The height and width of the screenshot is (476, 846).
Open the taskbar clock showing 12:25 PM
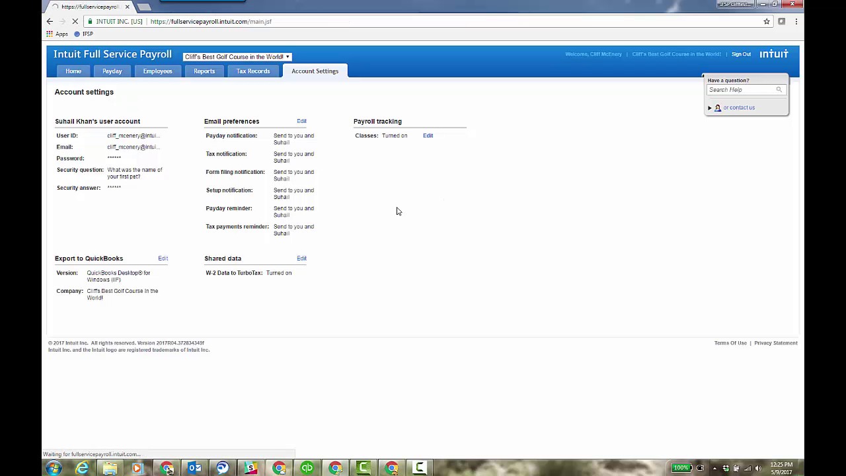click(x=781, y=468)
